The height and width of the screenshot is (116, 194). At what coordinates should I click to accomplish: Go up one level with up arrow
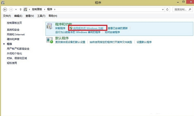tap(21, 10)
